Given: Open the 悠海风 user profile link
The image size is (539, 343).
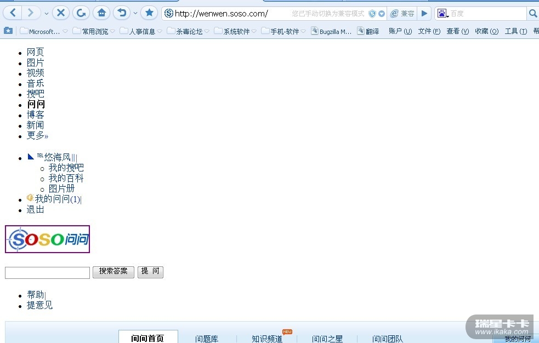Looking at the screenshot, I should (57, 157).
